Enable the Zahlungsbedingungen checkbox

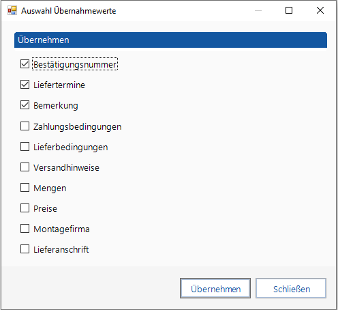pyautogui.click(x=25, y=126)
